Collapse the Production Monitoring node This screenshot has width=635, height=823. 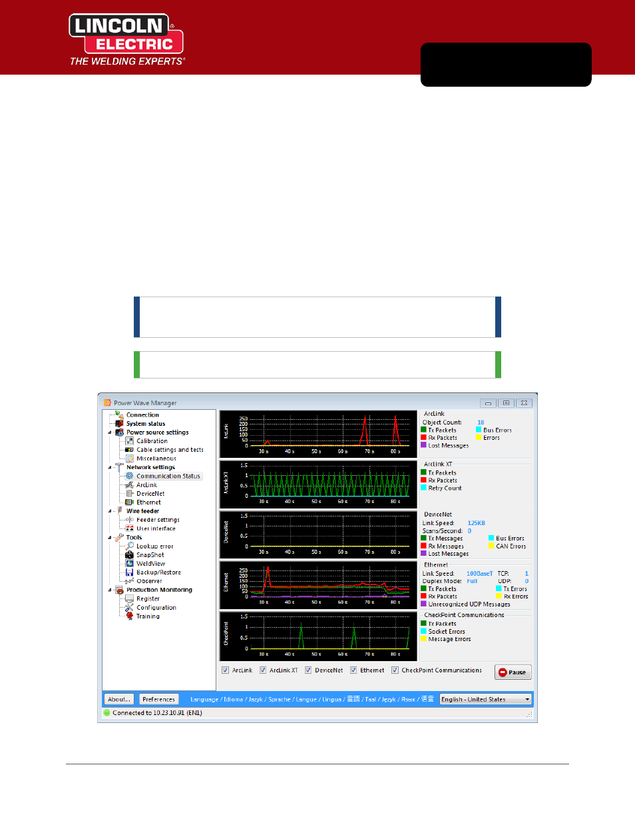[110, 590]
